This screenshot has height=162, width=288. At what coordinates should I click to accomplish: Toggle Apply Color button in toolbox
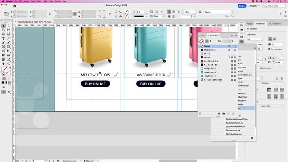[x=3, y=83]
